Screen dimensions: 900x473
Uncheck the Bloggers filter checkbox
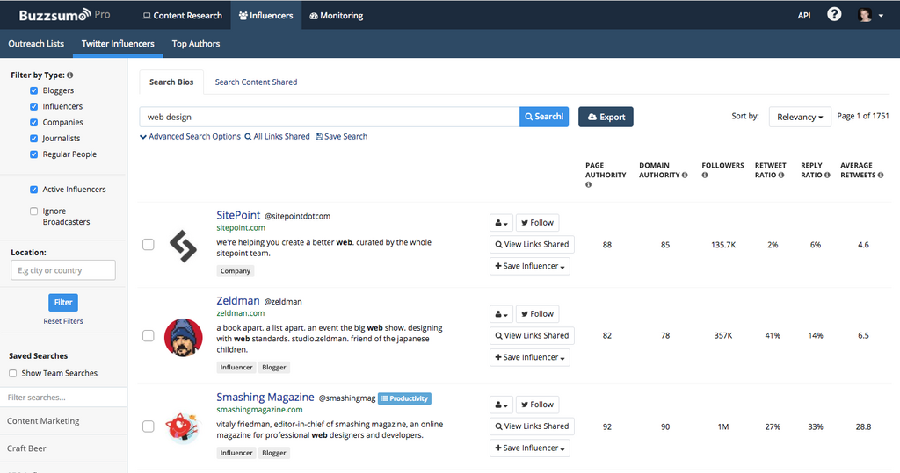click(x=34, y=90)
